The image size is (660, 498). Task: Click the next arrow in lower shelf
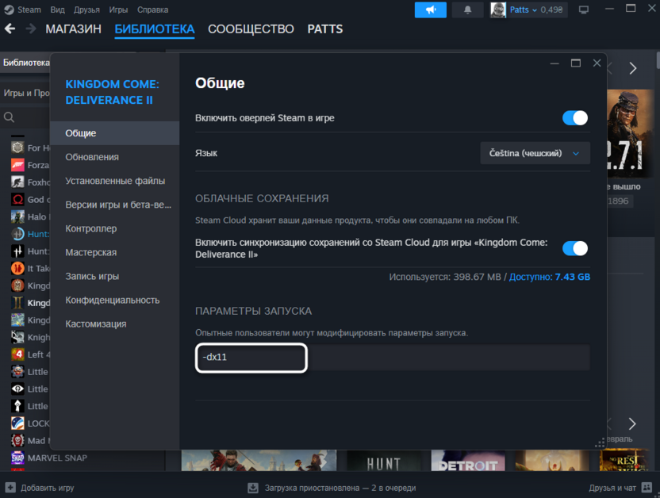pos(632,424)
